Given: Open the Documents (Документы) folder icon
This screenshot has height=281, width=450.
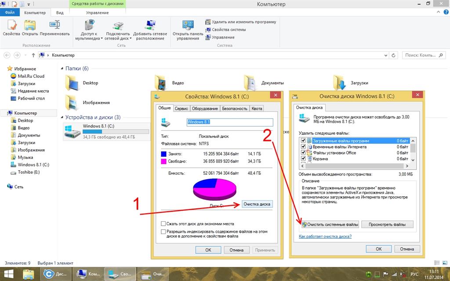Looking at the screenshot, I should point(250,83).
